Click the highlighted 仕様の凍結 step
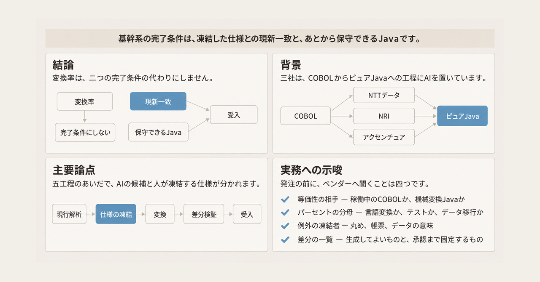 (116, 214)
